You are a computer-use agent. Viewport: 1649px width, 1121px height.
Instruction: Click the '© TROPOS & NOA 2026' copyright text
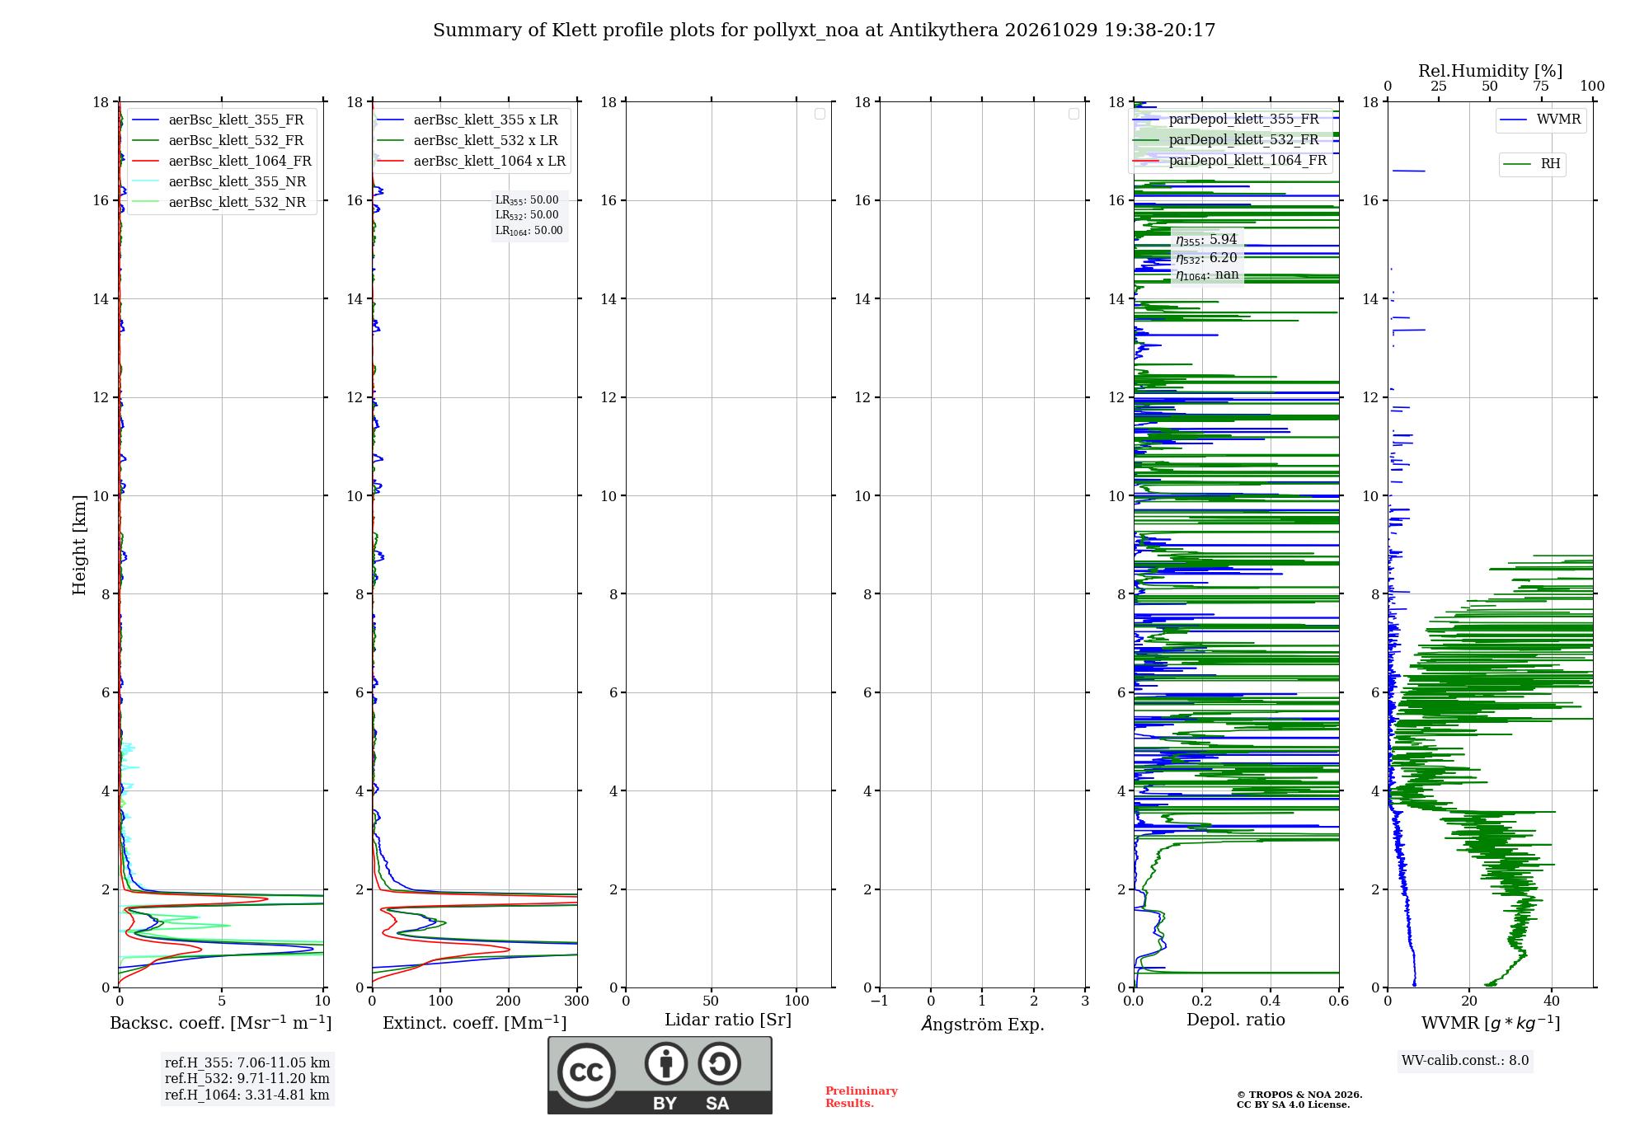1299,1095
